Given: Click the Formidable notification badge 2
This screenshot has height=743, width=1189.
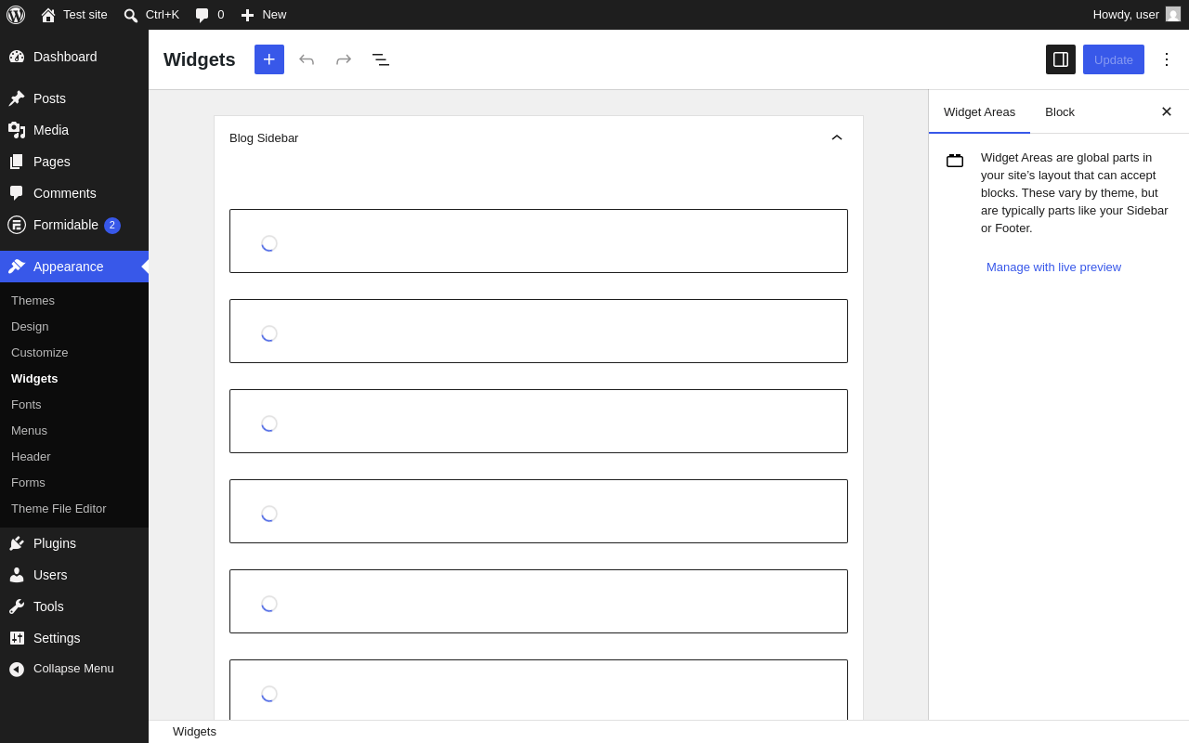Looking at the screenshot, I should pyautogui.click(x=112, y=225).
